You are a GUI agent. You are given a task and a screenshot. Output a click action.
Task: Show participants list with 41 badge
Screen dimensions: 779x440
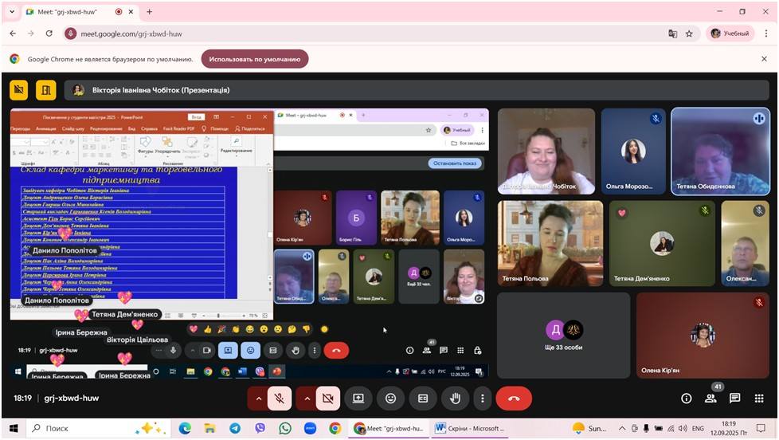710,398
